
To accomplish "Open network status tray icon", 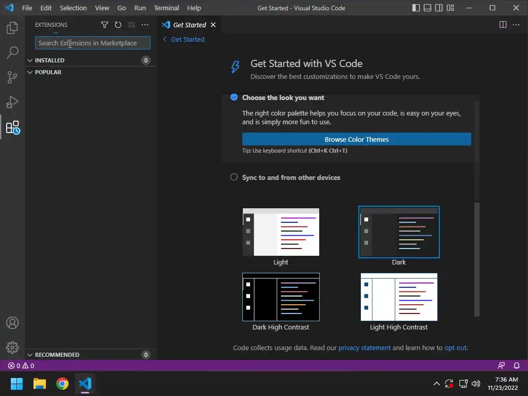I will point(463,384).
